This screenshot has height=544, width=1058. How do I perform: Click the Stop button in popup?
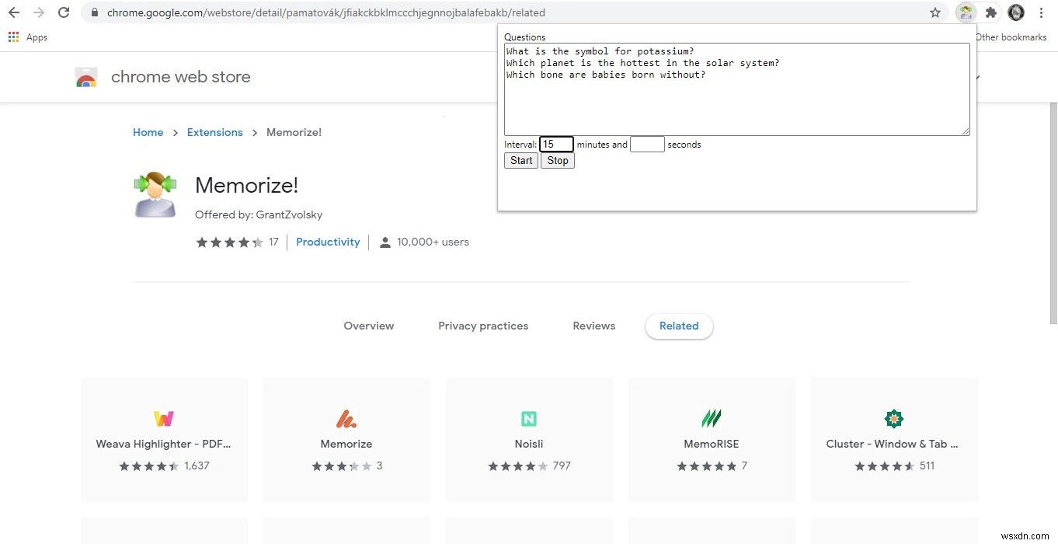(x=558, y=161)
